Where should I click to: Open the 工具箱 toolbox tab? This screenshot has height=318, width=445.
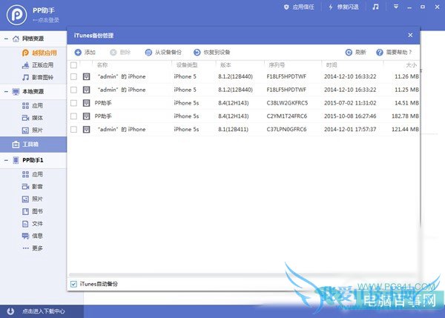tap(33, 144)
